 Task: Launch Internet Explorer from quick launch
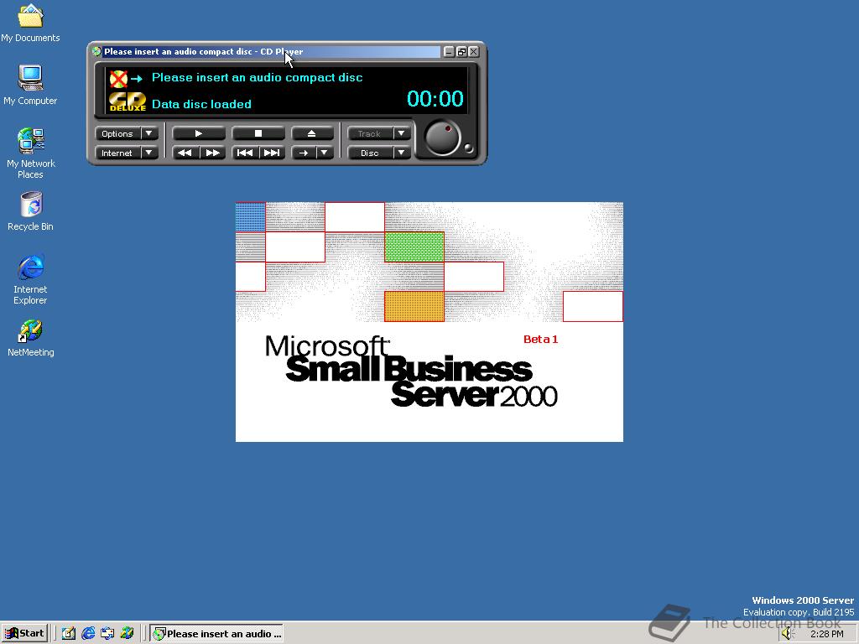(x=87, y=634)
